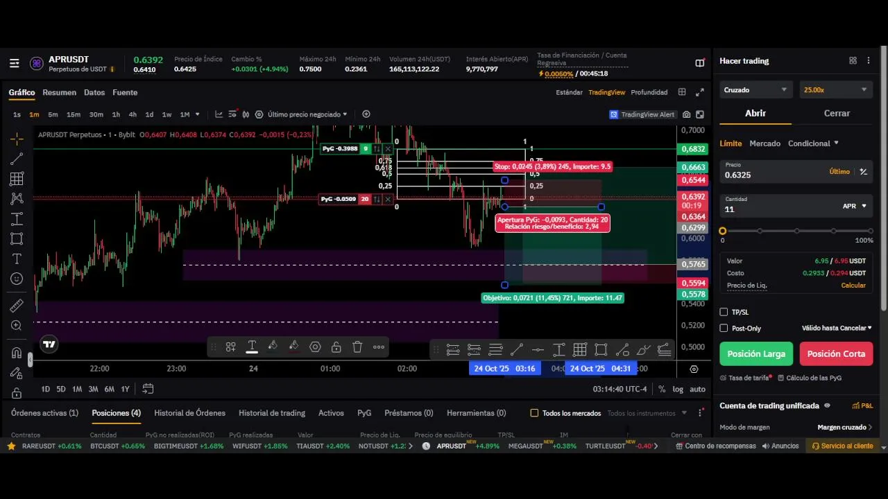Select the Text annotation tool in left toolbar

pos(17,259)
